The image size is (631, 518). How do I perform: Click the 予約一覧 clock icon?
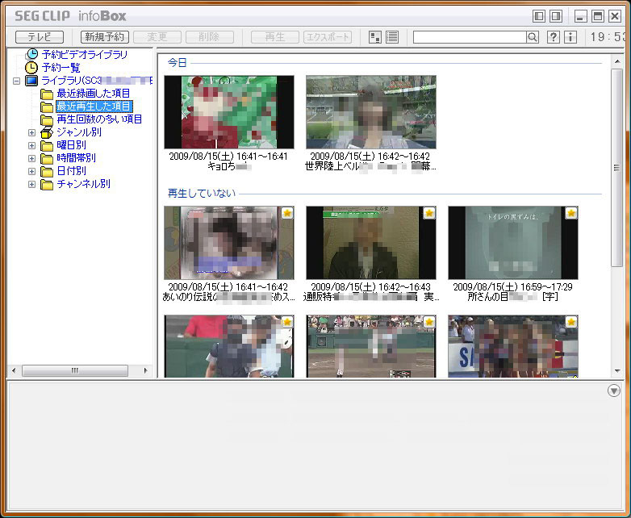pos(31,67)
